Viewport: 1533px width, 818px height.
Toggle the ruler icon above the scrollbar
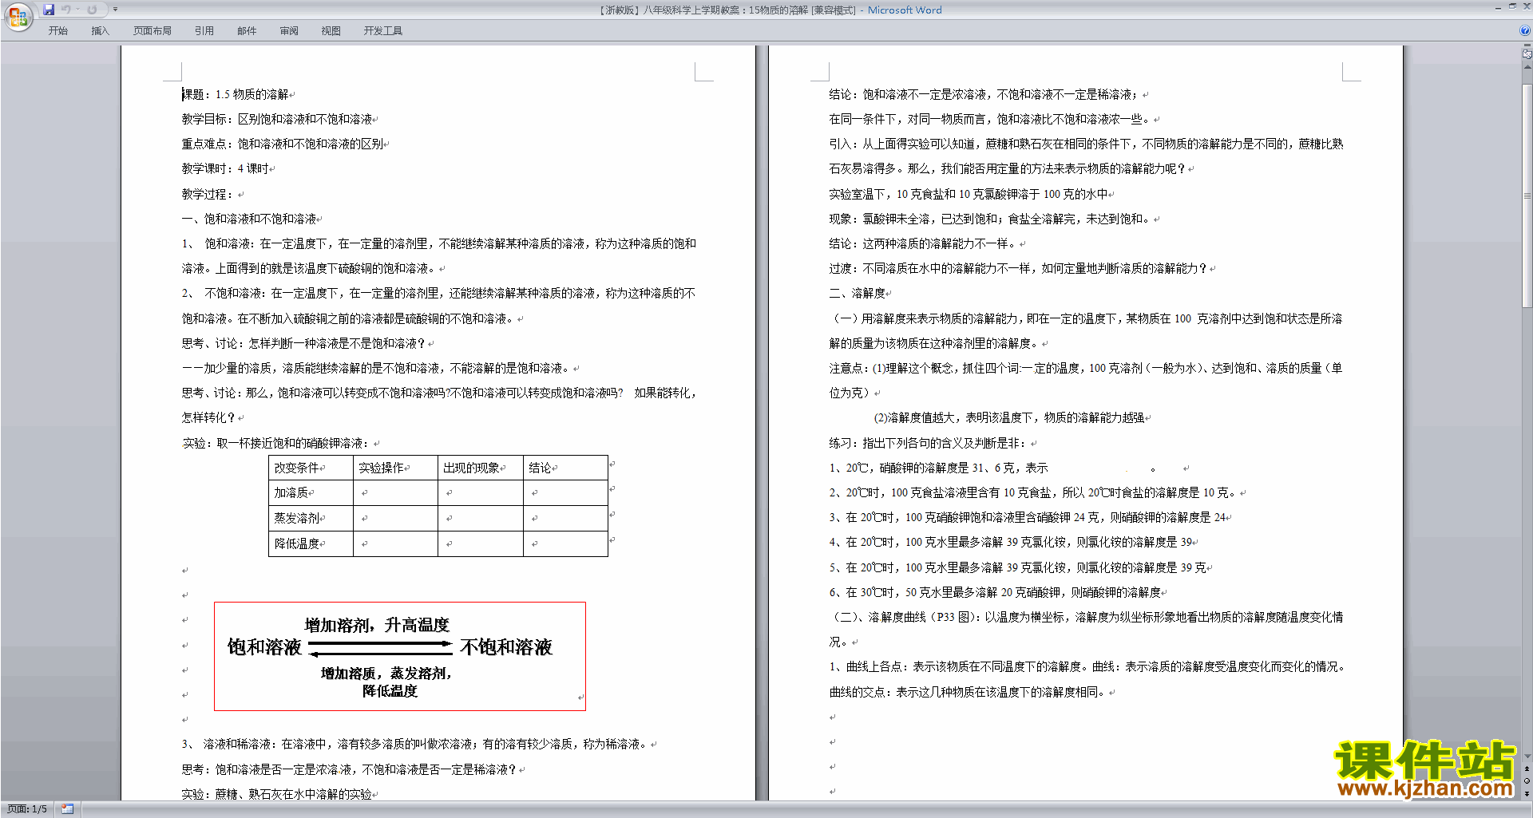[x=1527, y=54]
